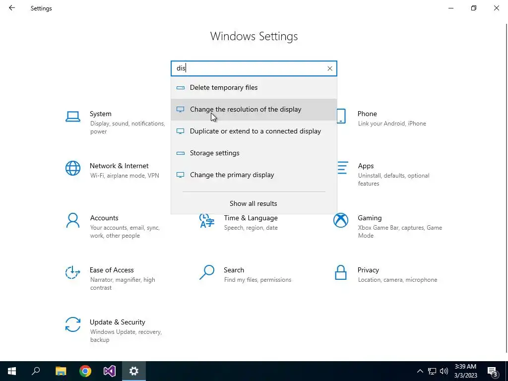This screenshot has height=381, width=508.
Task: Open the volume speaker tray icon
Action: click(x=444, y=371)
